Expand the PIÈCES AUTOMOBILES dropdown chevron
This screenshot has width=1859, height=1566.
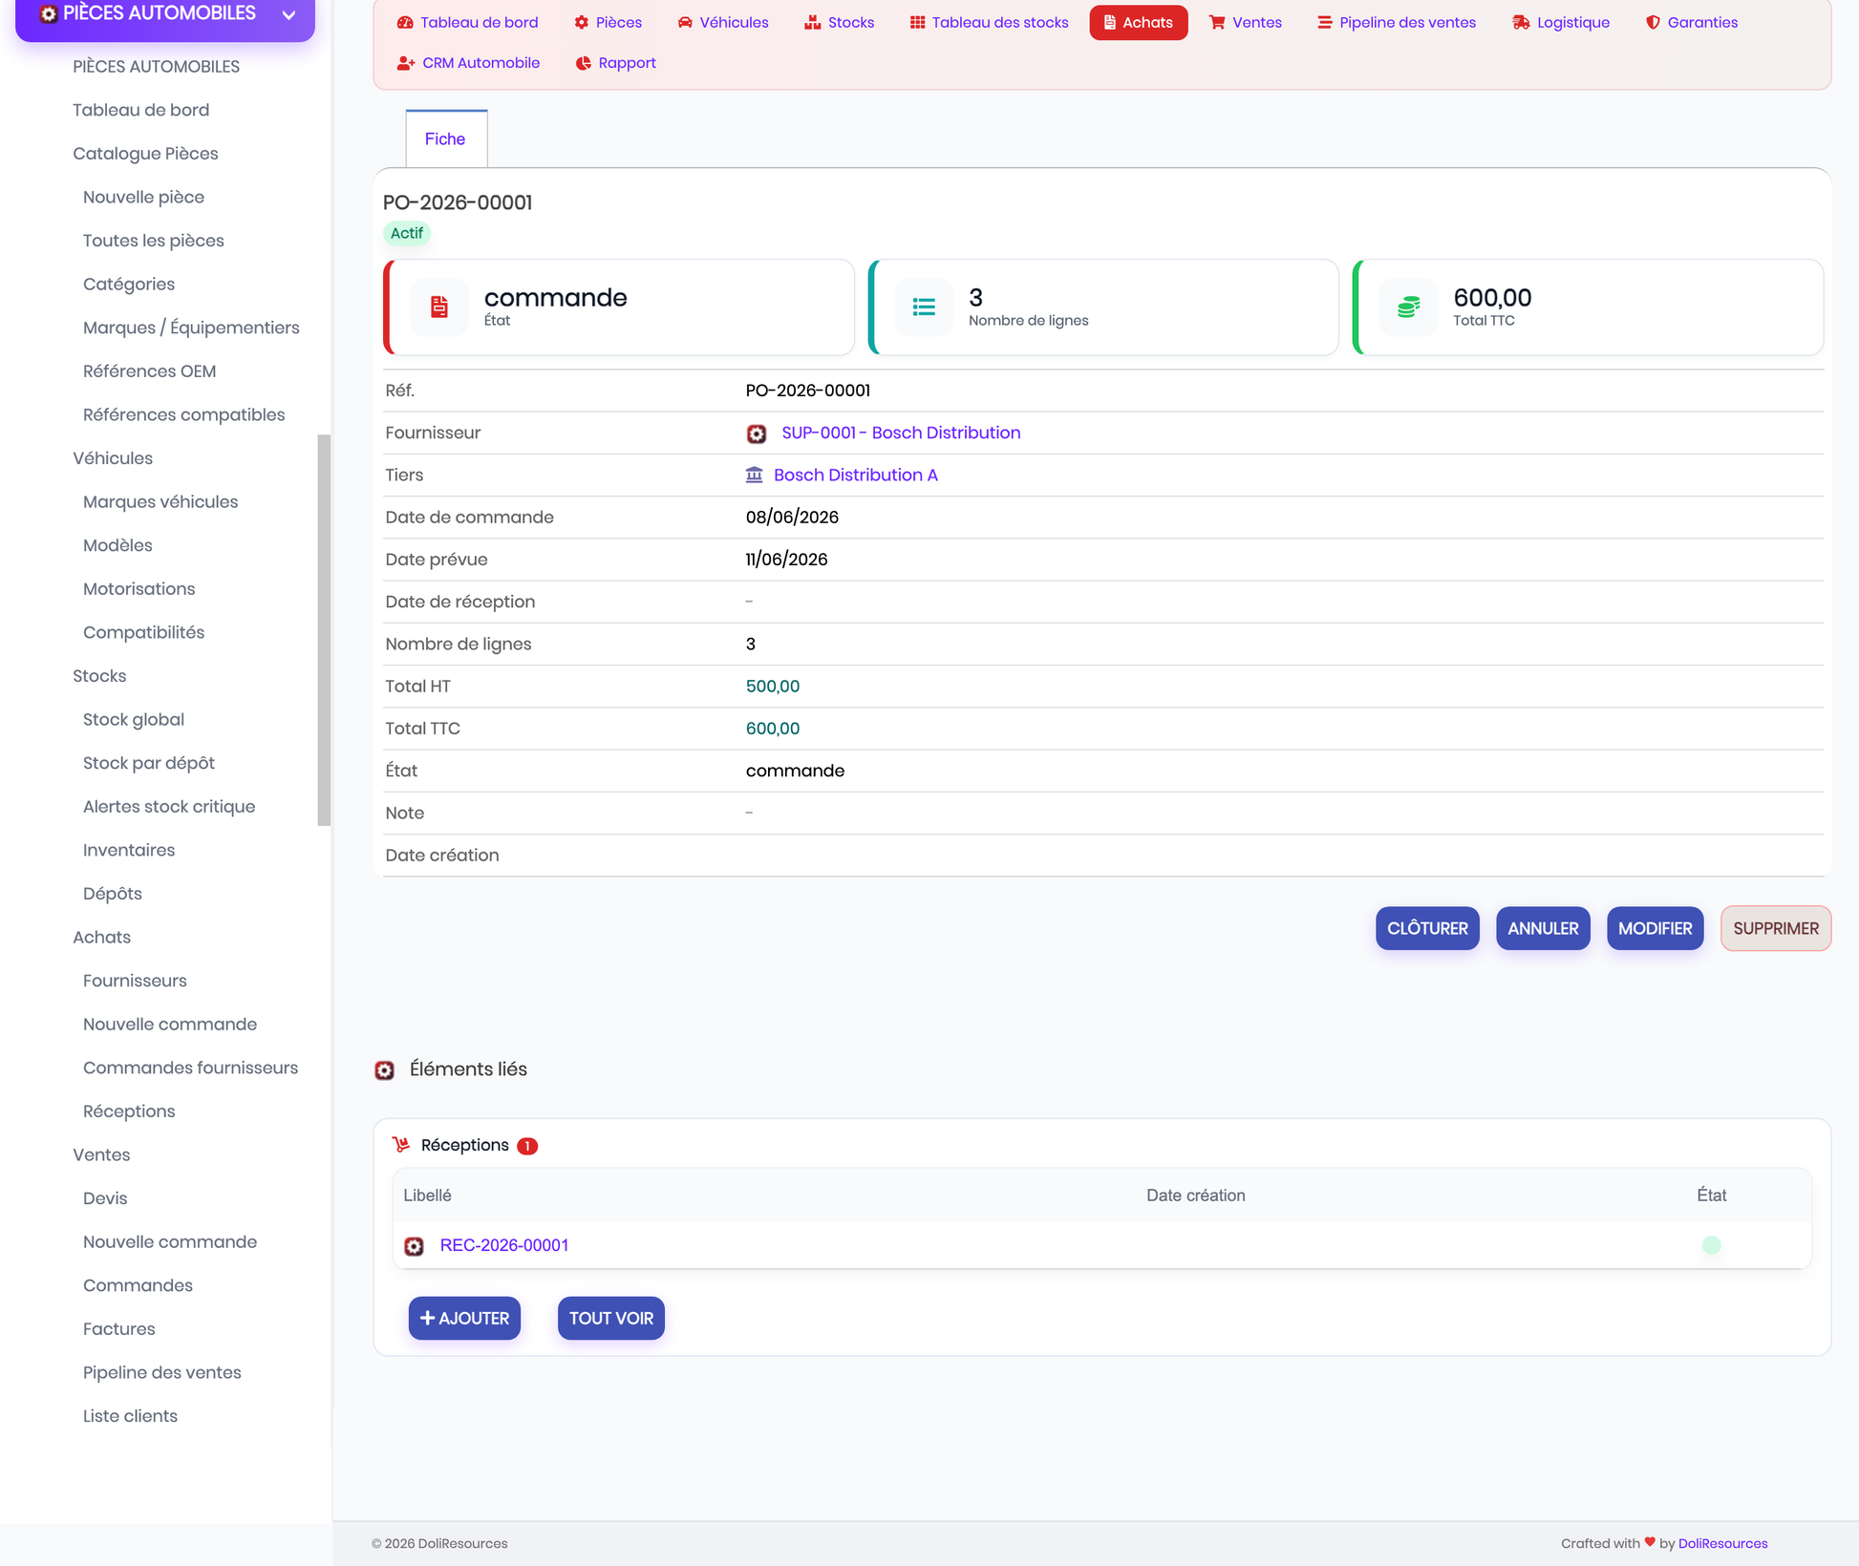pos(288,14)
